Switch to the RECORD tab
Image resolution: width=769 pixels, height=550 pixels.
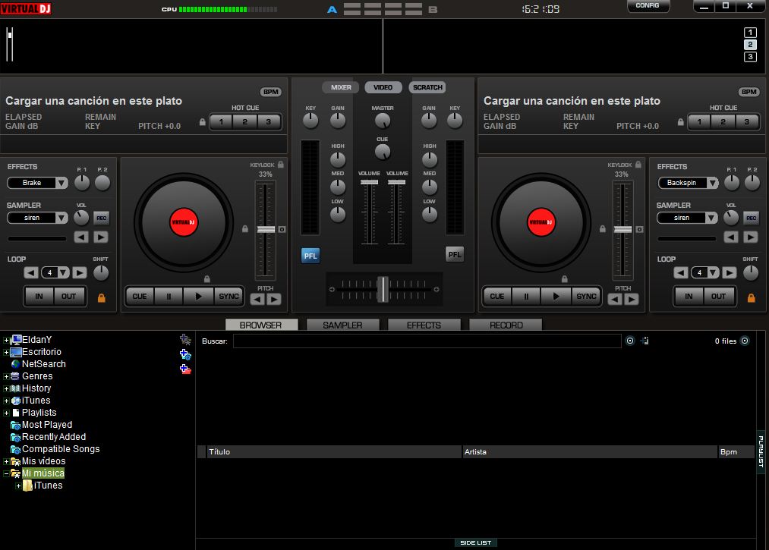pos(506,325)
